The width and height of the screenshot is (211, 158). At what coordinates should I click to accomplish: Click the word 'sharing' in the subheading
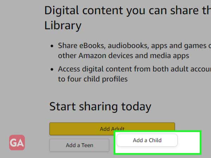(x=98, y=107)
